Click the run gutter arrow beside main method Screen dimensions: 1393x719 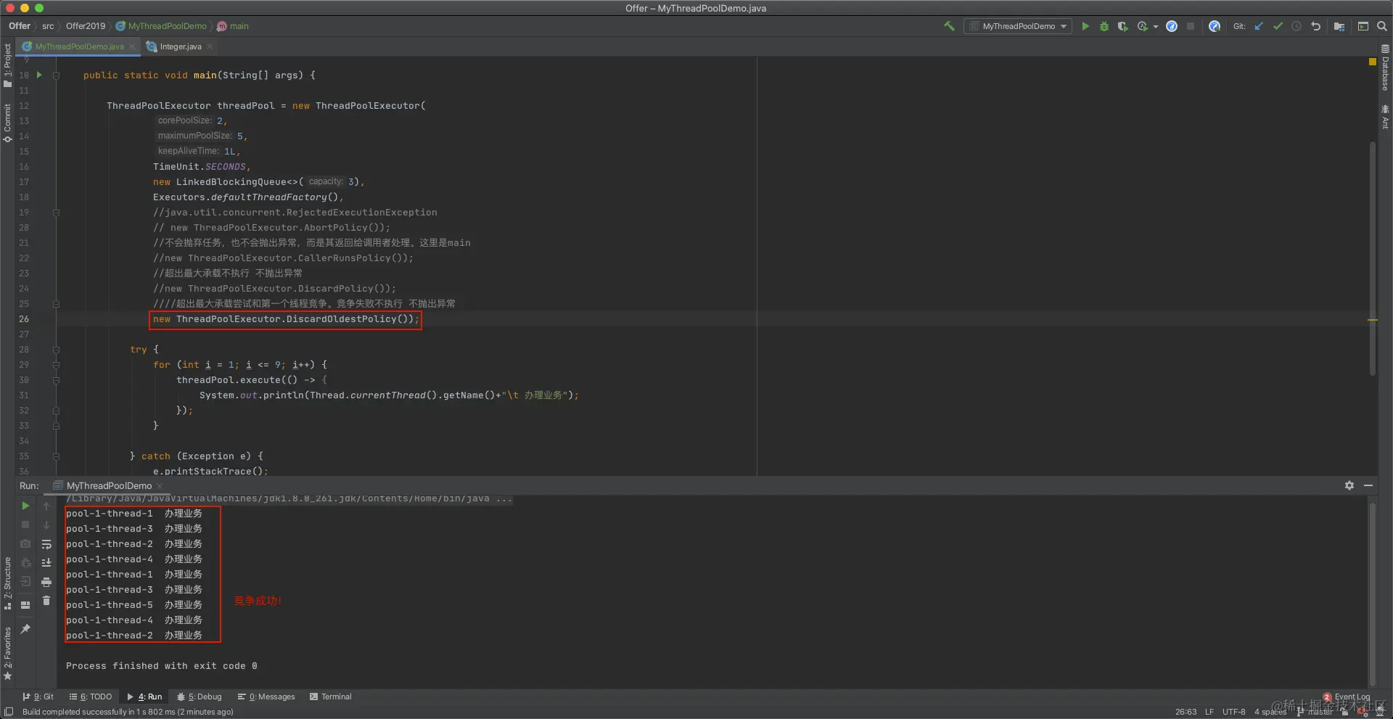39,75
